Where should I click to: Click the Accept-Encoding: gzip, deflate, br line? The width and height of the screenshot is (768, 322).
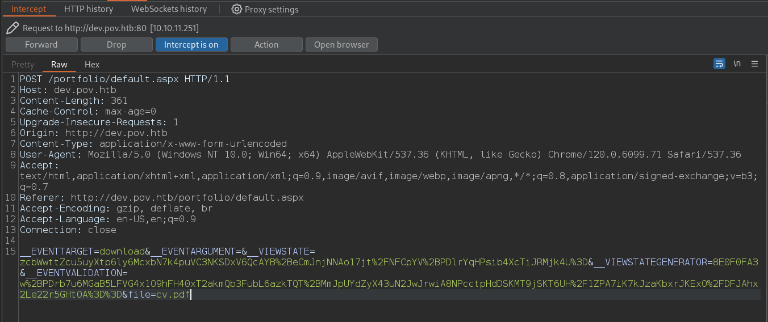(116, 209)
